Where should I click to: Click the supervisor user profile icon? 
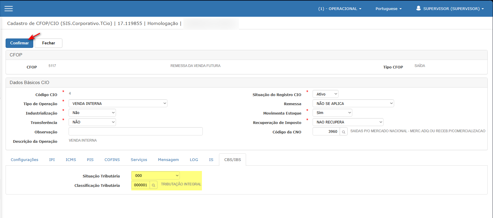click(418, 8)
